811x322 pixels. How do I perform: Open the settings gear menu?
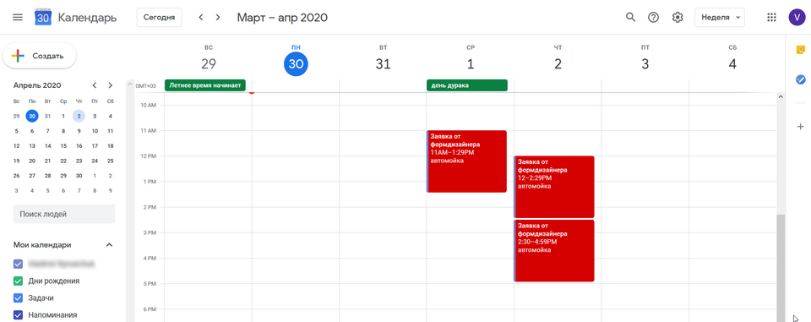[677, 17]
